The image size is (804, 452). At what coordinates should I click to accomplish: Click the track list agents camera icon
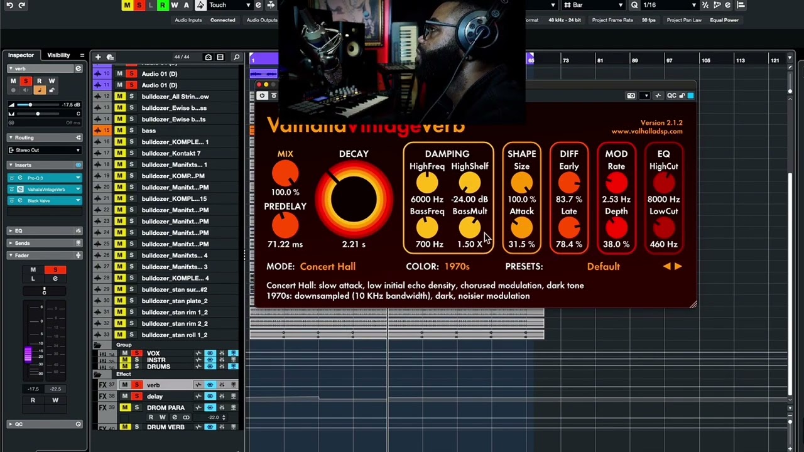coord(208,57)
